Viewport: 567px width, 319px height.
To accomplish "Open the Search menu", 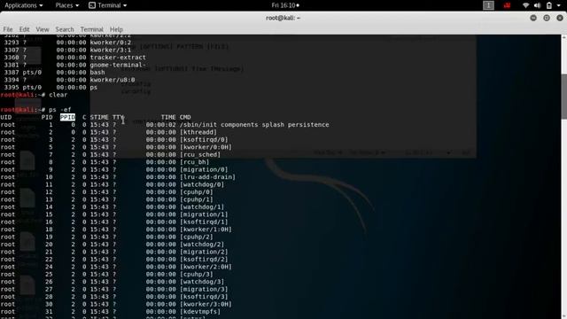I will (65, 29).
